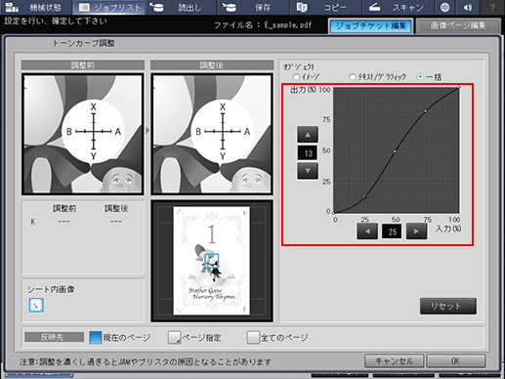Click the speaker volume icon
505x379 pixels.
click(468, 7)
